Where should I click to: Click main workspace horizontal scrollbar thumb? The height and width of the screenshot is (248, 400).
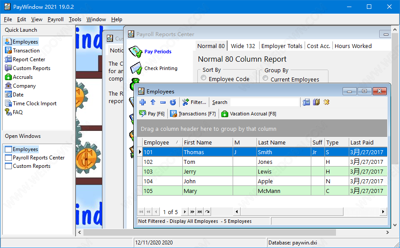210,232
